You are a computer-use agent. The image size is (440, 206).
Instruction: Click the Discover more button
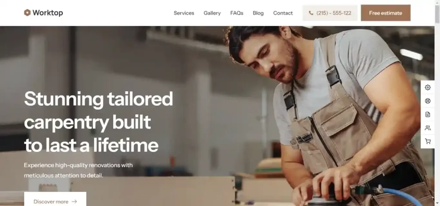(55, 199)
